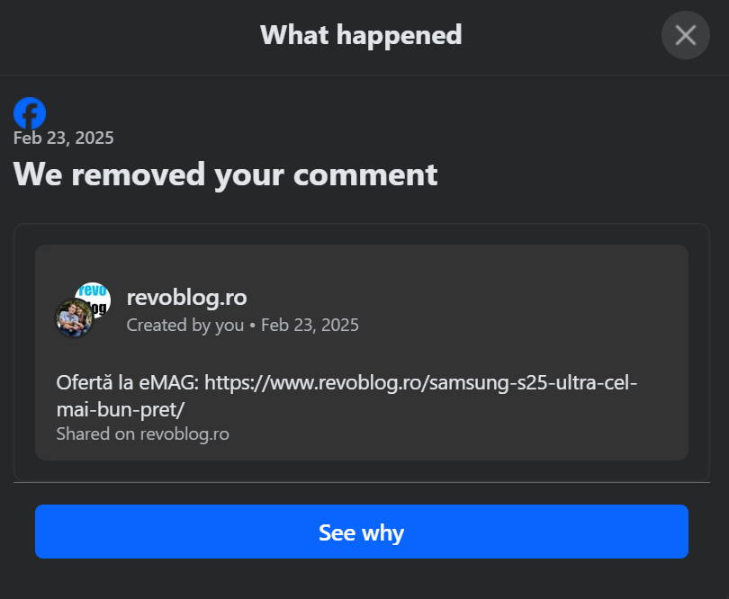Click the Ofertă la eMAG comment text
729x599 pixels.
[x=128, y=383]
